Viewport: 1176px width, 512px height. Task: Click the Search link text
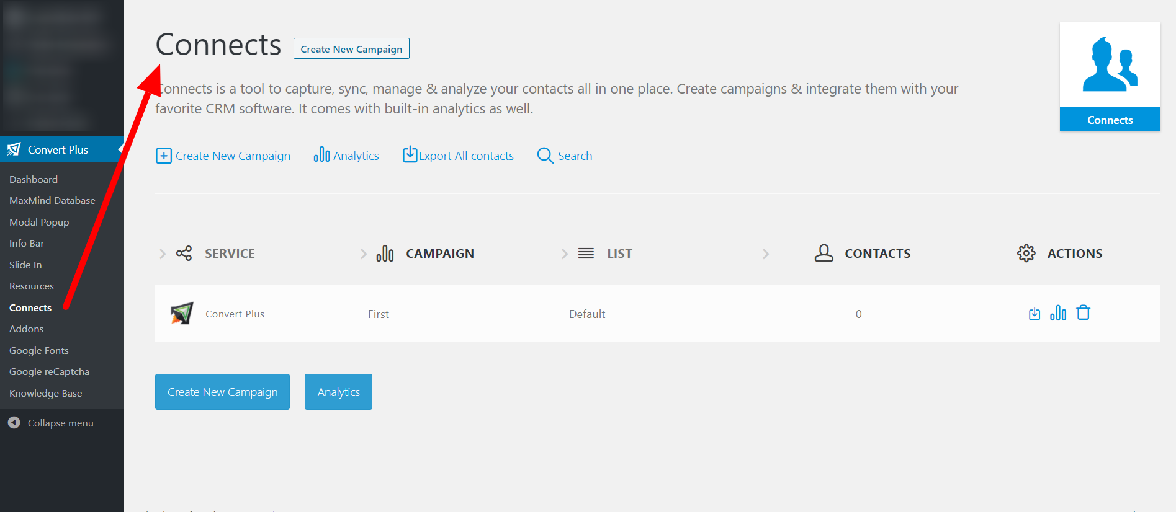pos(575,156)
